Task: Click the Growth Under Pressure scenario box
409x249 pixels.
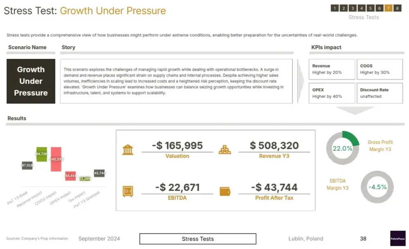Action: click(31, 81)
